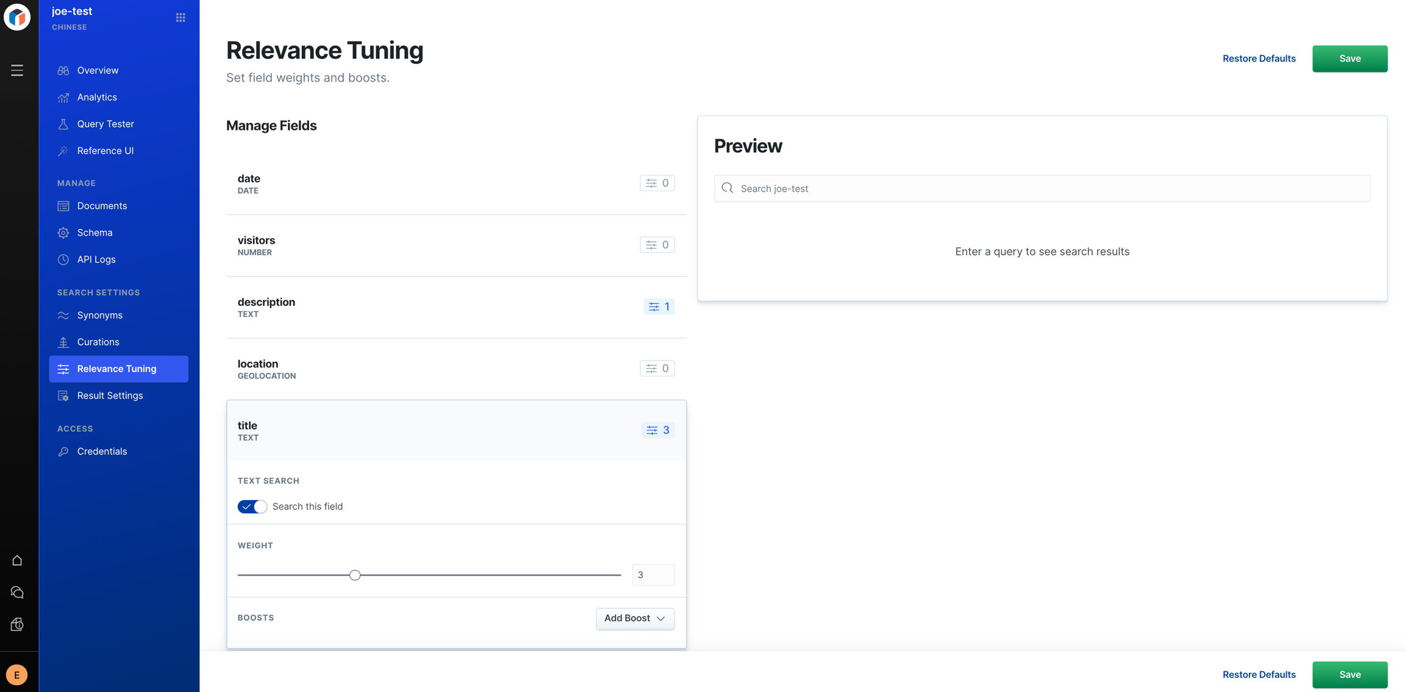Click the user avatar labeled E
Screen dimensions: 1405x692
click(x=17, y=675)
